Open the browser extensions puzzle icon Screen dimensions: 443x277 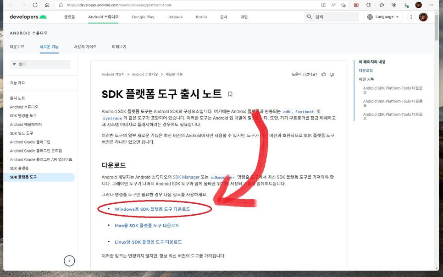[x=368, y=5]
